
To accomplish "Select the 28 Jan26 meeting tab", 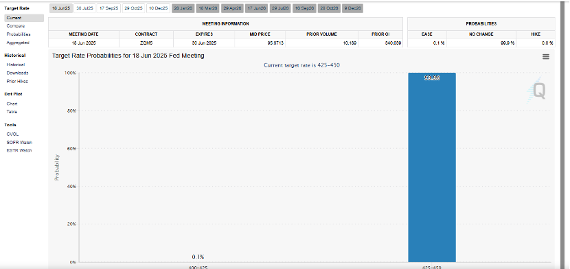I will (x=183, y=8).
